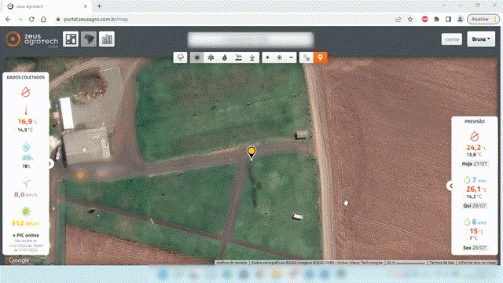This screenshot has width=503, height=283.
Task: Click the Atualizar browser update button
Action: (483, 19)
